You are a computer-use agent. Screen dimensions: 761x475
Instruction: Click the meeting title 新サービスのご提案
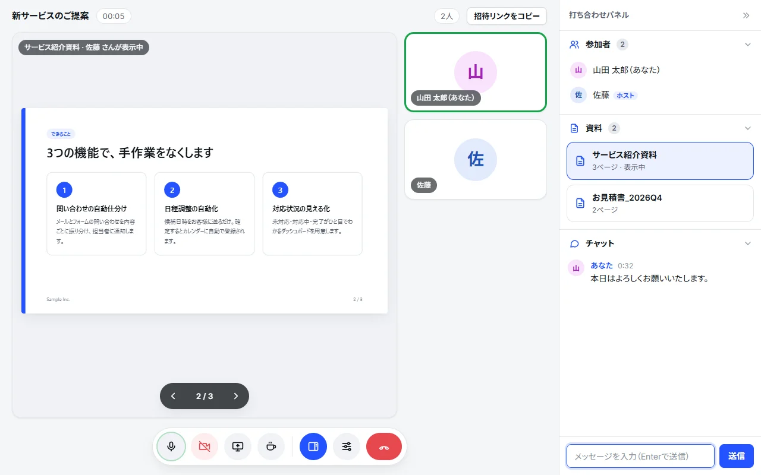point(51,16)
